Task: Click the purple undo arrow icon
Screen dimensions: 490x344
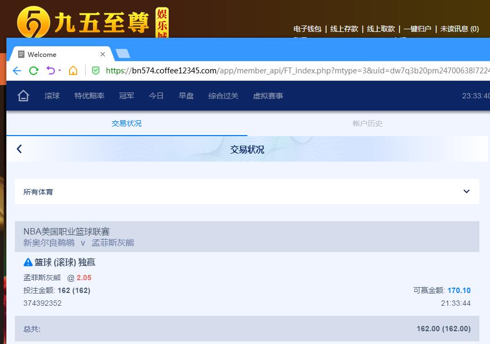Action: coord(51,71)
